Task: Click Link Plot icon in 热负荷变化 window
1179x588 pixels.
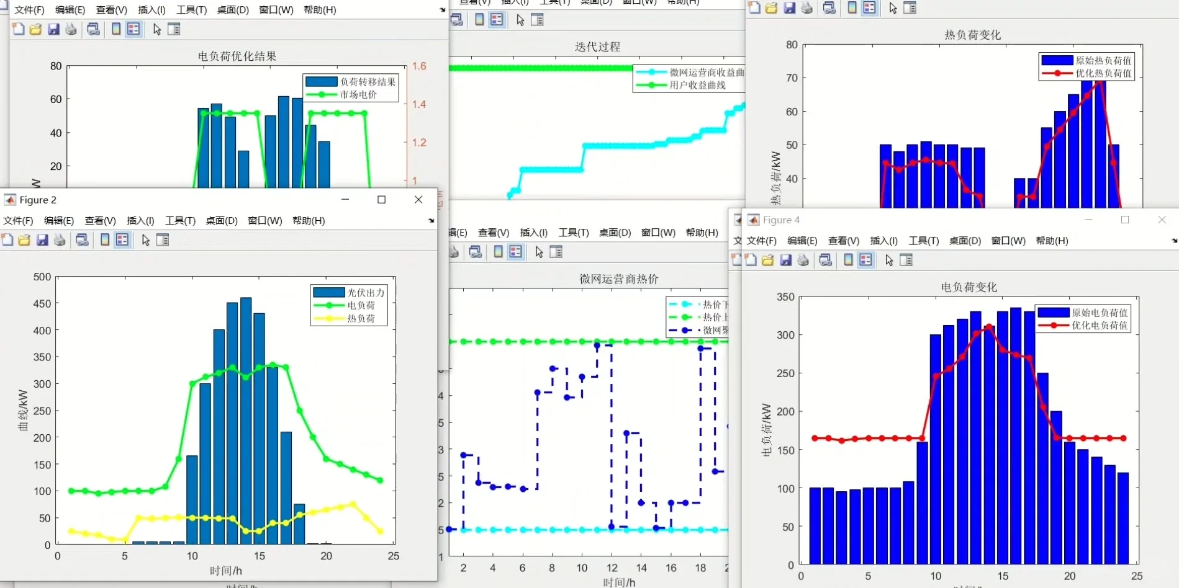Action: tap(829, 8)
